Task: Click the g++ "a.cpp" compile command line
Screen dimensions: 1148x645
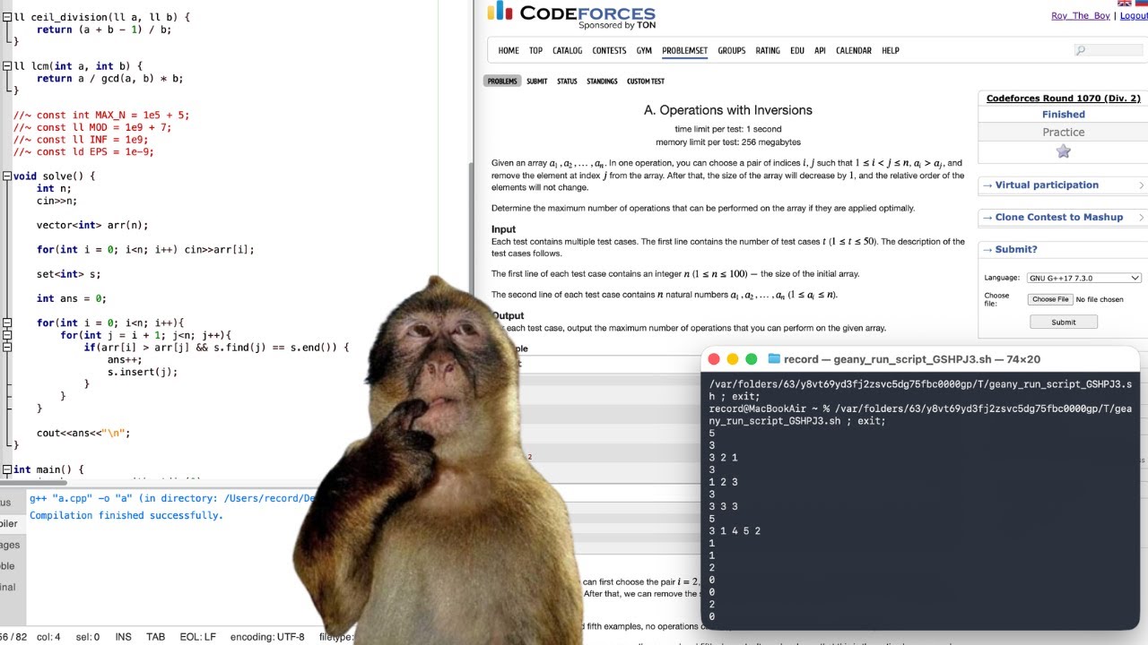Action: 173,499
